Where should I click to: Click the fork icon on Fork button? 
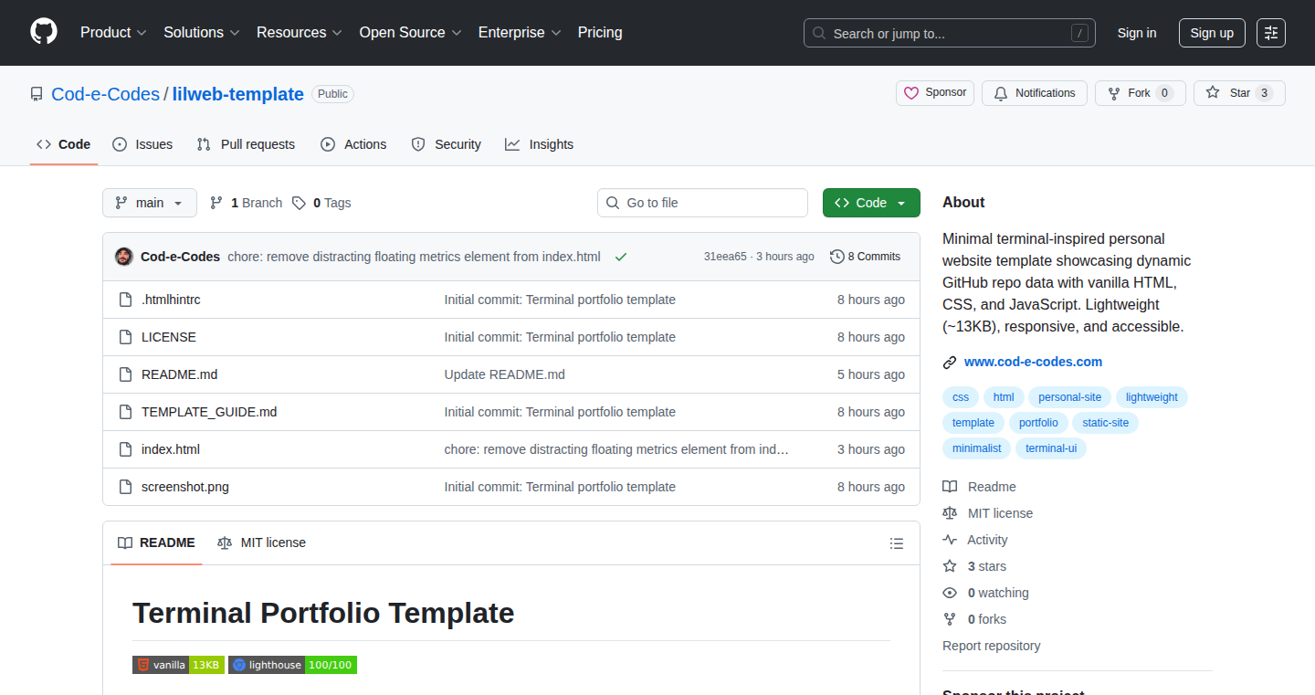click(1114, 93)
